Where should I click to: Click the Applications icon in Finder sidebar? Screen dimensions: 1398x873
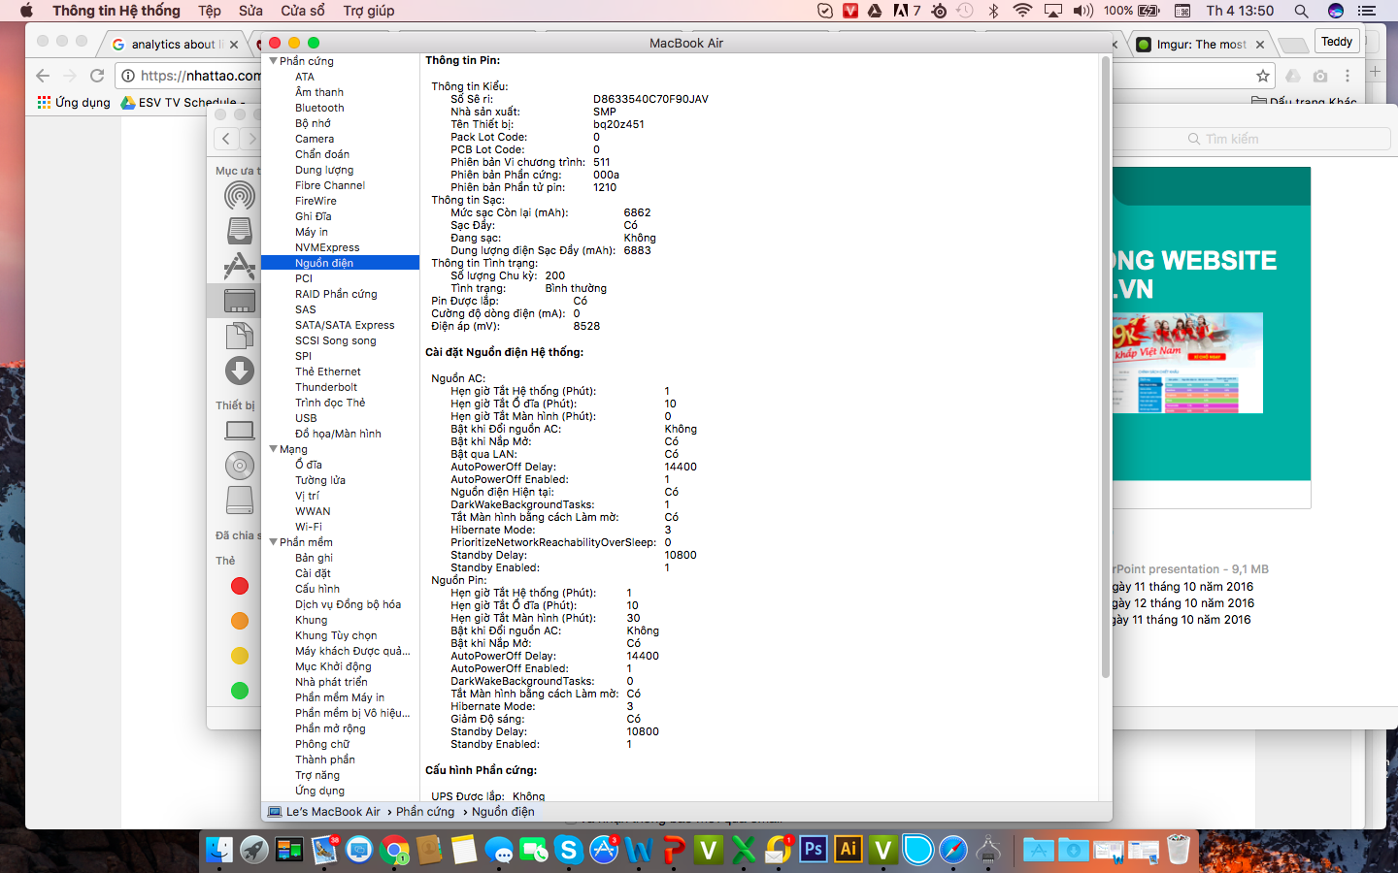(240, 266)
